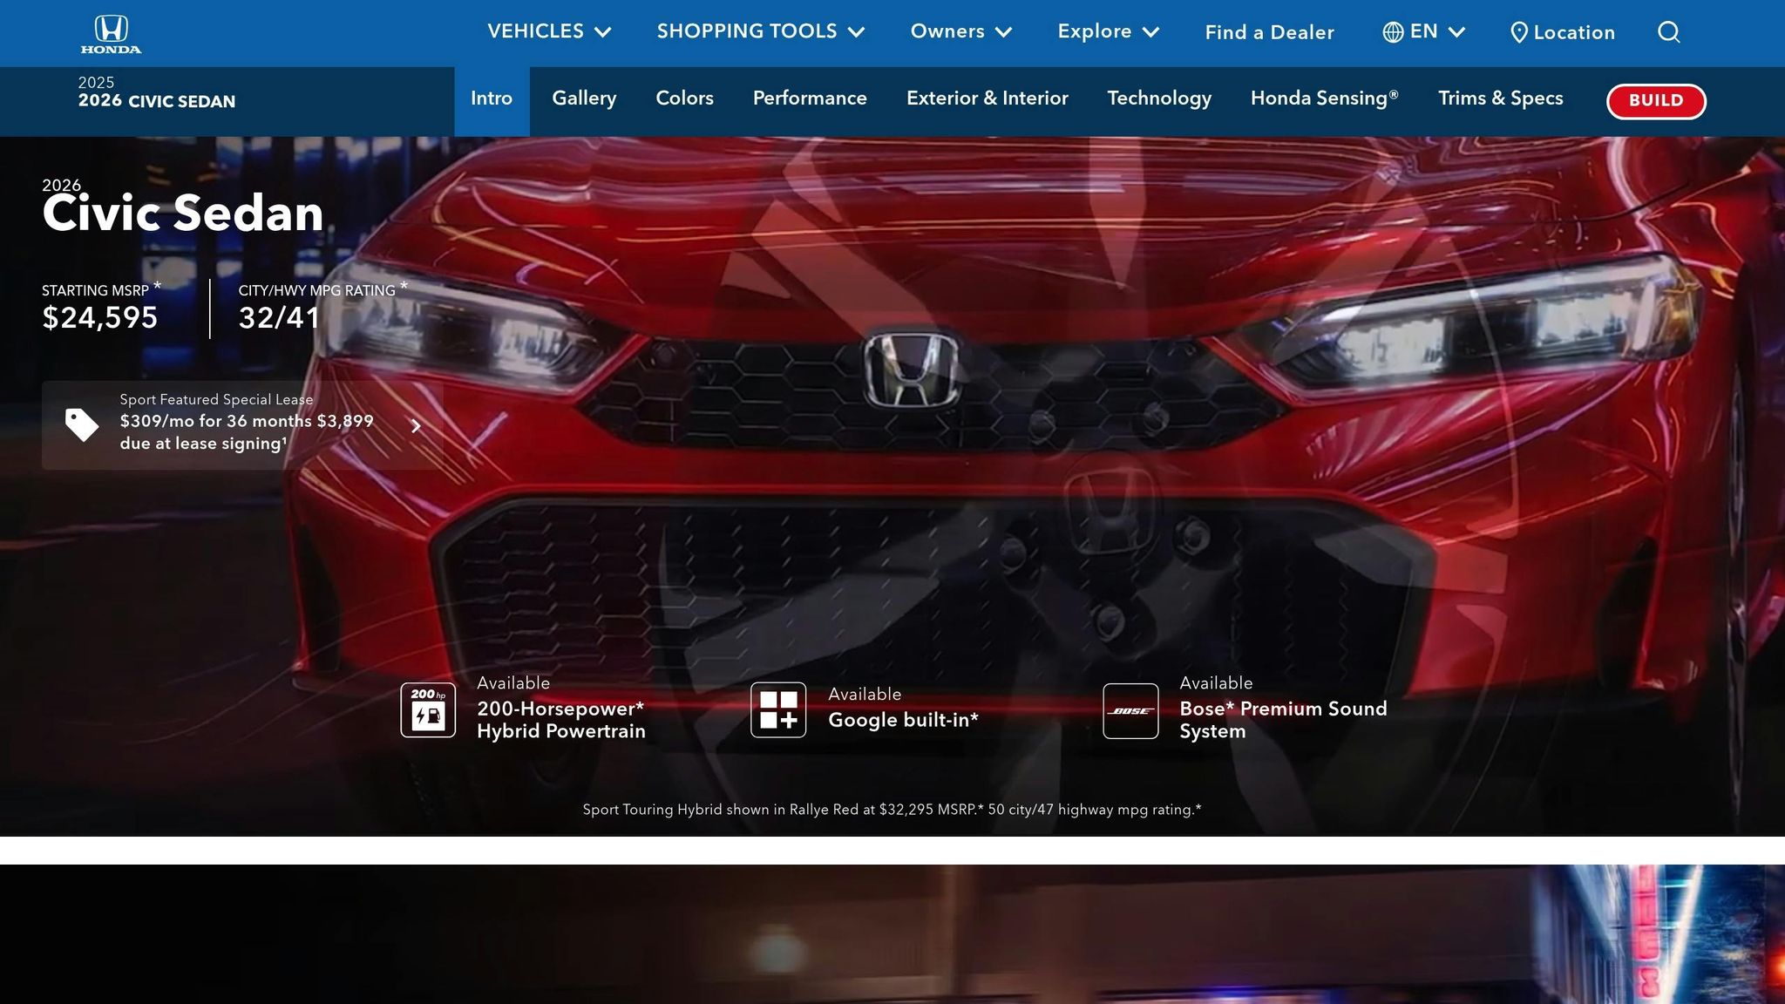Expand the Owners dropdown menu
The width and height of the screenshot is (1785, 1004).
tap(961, 32)
